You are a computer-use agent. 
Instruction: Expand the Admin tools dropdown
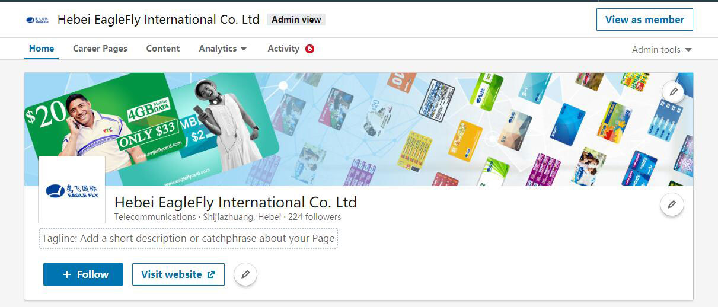tap(662, 50)
